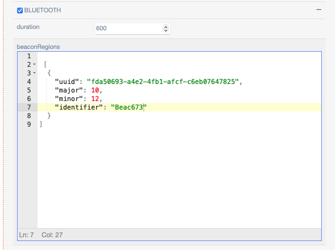This screenshot has width=335, height=250.
Task: Click the closing bracket on line 9
Action: pos(41,124)
